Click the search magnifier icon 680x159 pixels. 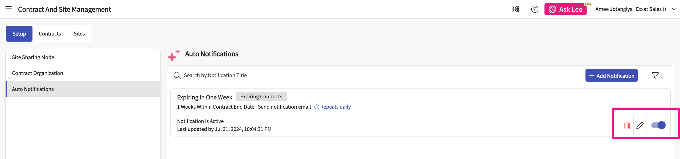177,76
